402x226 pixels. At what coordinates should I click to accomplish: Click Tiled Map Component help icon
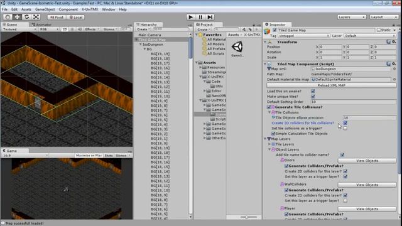pos(389,64)
